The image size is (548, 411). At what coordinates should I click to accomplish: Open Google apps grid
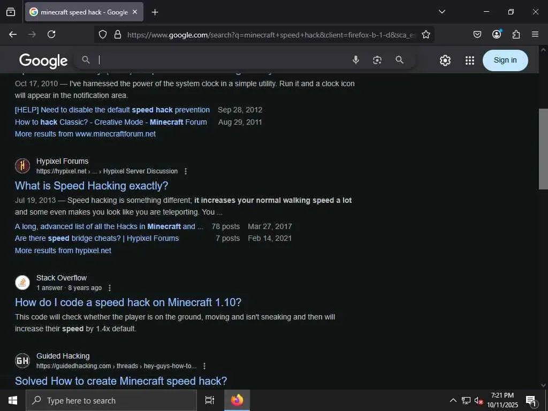click(470, 60)
